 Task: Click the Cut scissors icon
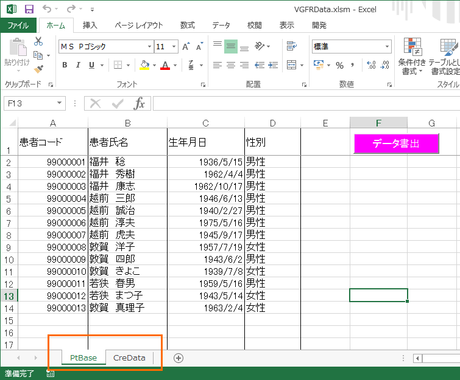click(38, 41)
